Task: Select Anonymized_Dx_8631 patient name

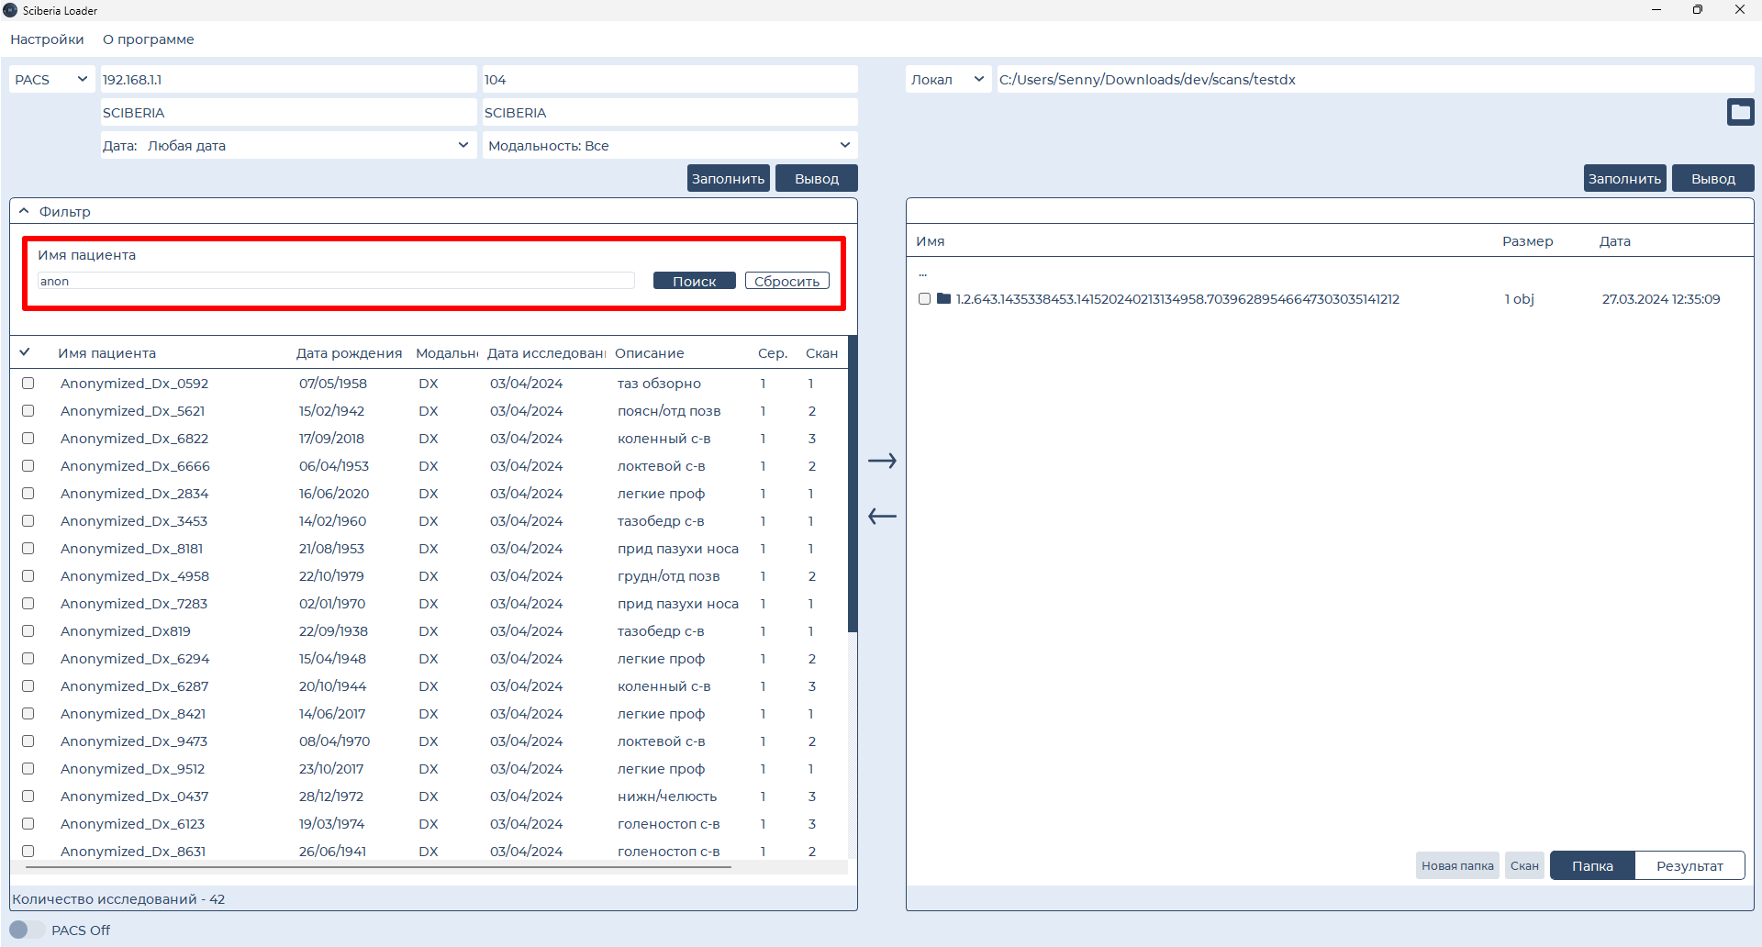Action: (133, 852)
